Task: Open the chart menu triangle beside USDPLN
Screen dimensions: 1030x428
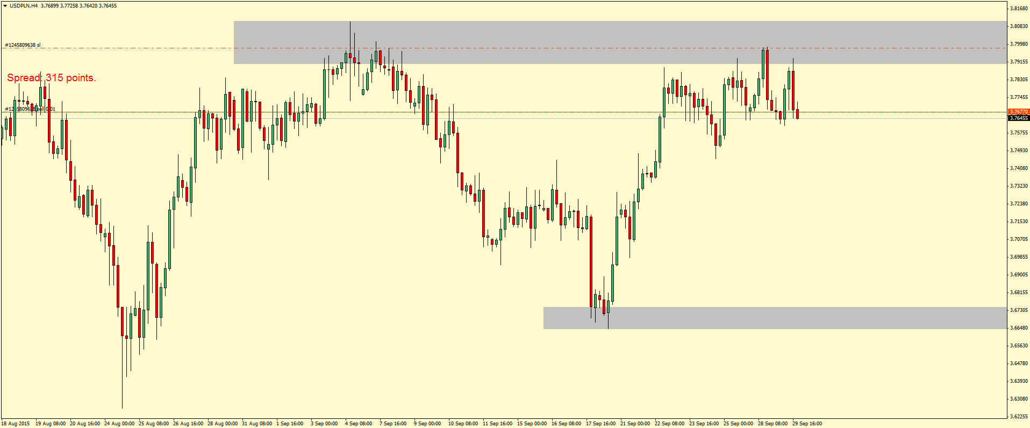Action: pos(5,6)
